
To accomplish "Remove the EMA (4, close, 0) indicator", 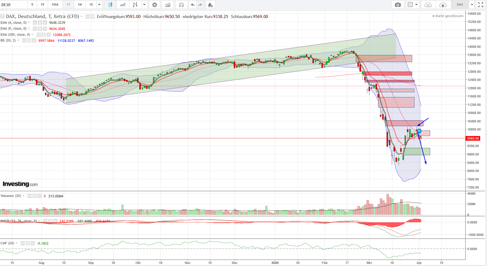I will coord(45,23).
